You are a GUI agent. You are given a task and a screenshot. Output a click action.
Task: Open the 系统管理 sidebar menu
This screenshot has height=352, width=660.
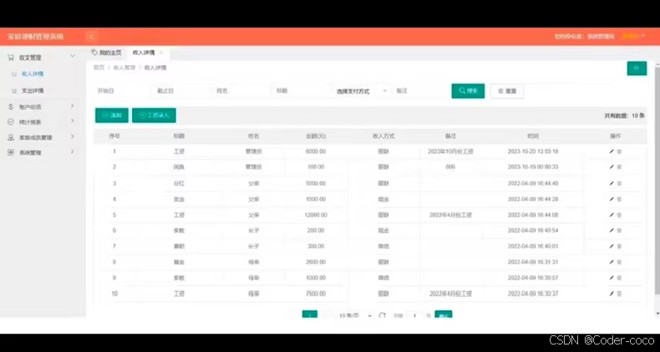[x=41, y=153]
